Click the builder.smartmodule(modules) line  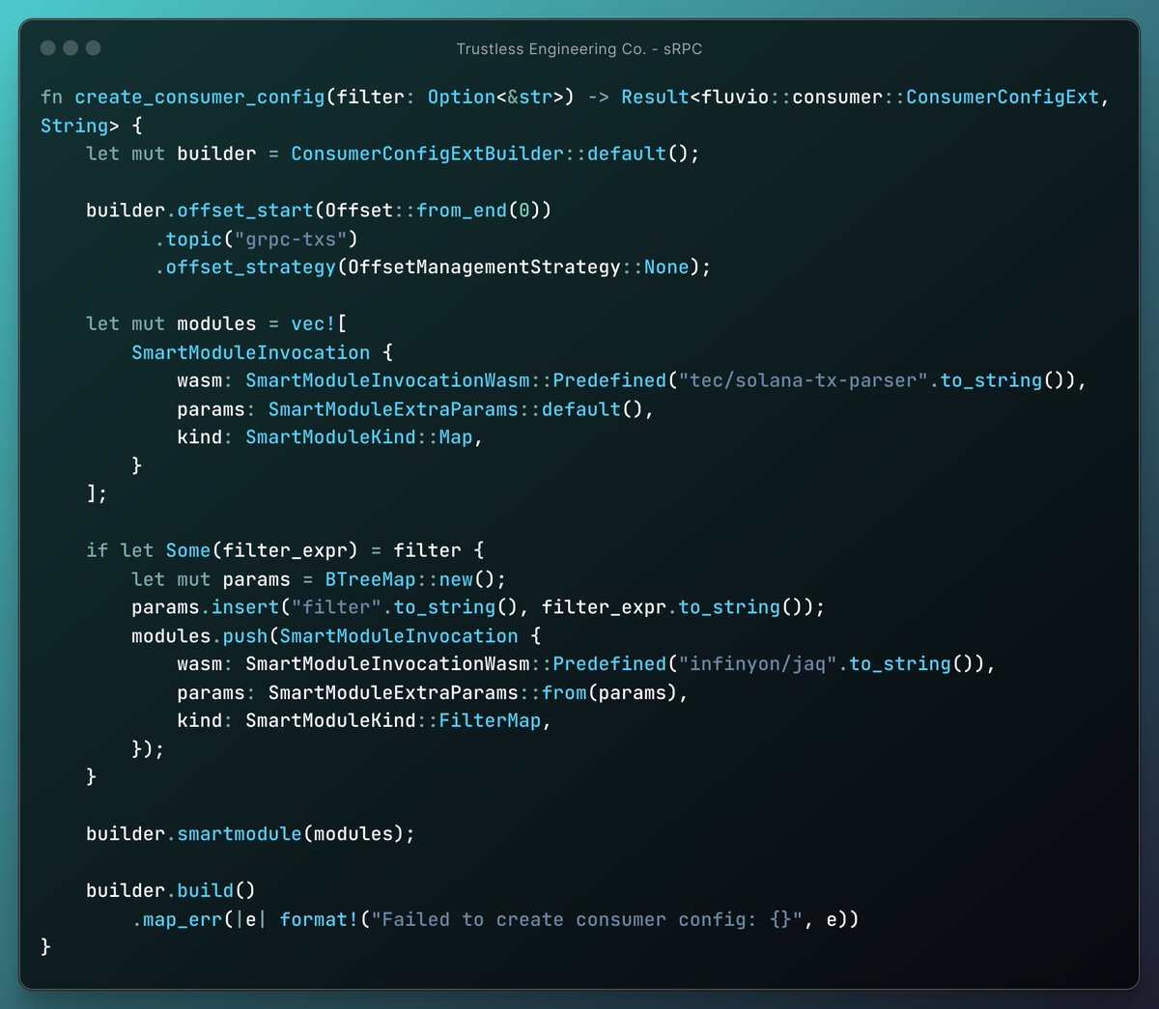250,834
